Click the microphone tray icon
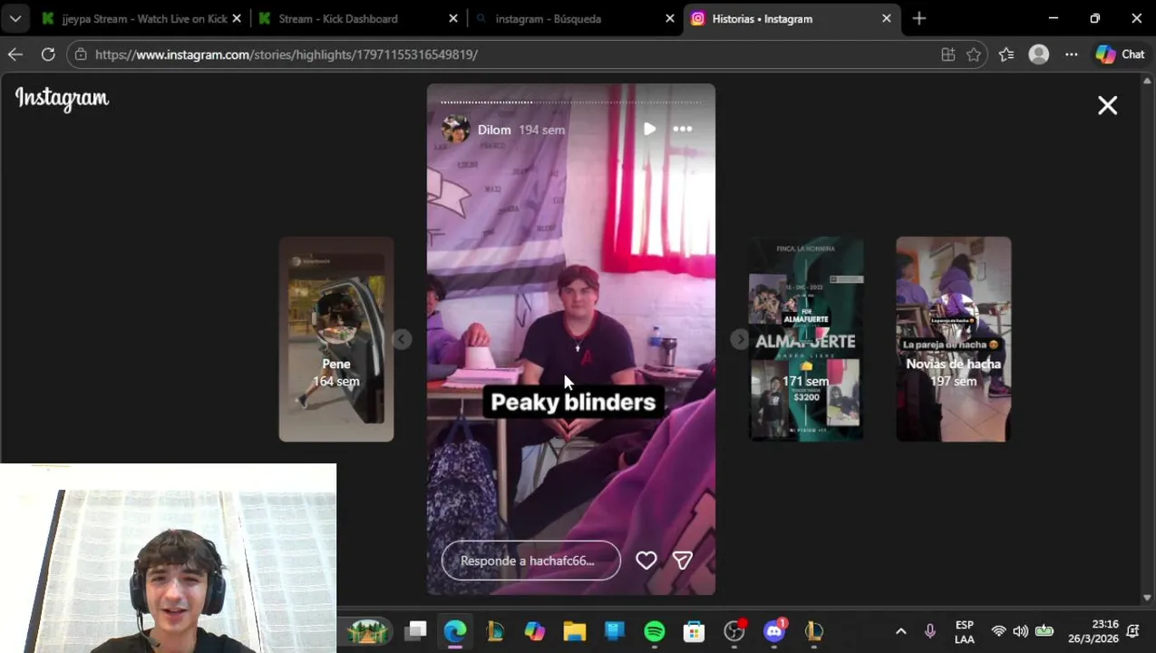This screenshot has height=653, width=1156. [x=930, y=631]
